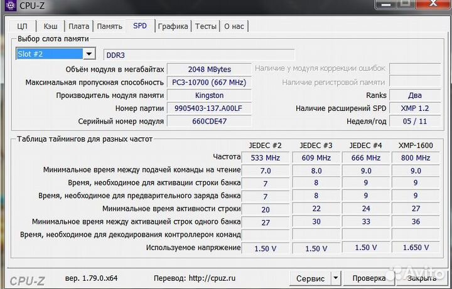Select the week/year value 05 / 11
Viewport: 452px width, 289px height.
[x=415, y=121]
